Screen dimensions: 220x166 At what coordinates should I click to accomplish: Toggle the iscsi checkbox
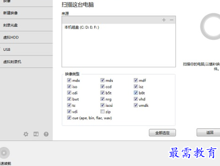[102, 105]
